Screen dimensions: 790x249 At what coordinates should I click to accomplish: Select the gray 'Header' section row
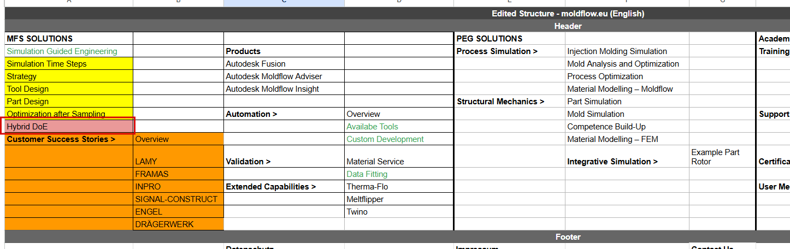coord(397,26)
